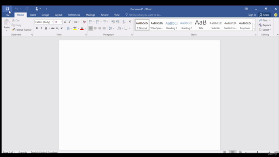This screenshot has height=157, width=279.
Task: Click the Decrease Font Size icon
Action: [x=70, y=22]
